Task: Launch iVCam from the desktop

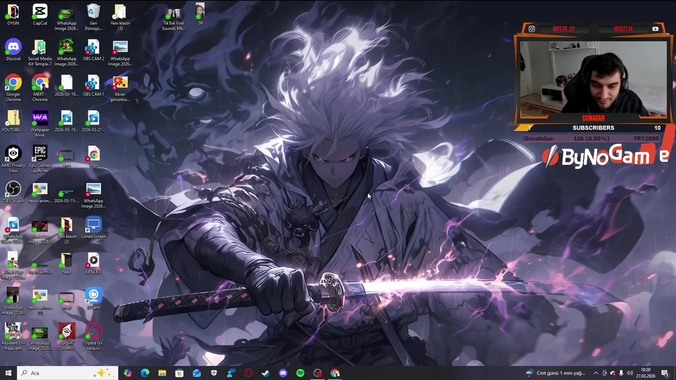Action: coord(93,299)
